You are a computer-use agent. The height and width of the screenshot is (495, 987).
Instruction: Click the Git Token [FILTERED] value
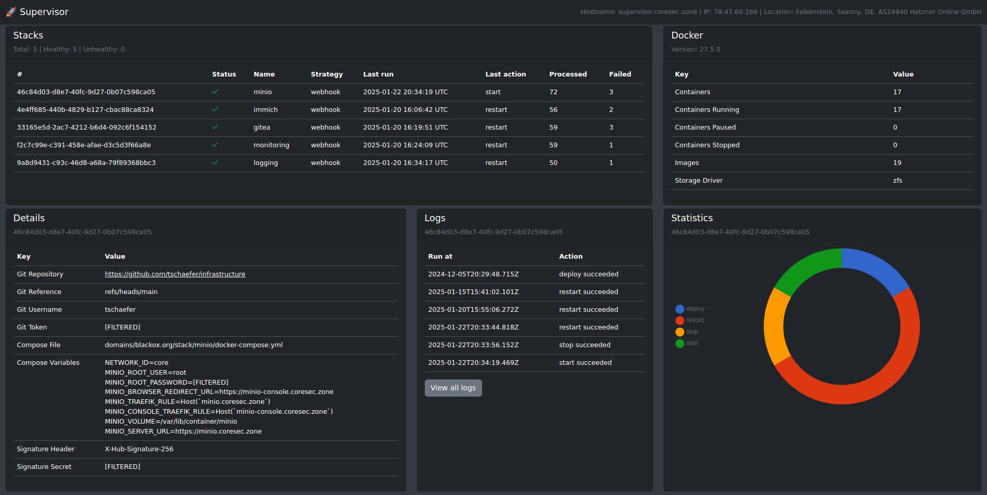click(x=122, y=327)
